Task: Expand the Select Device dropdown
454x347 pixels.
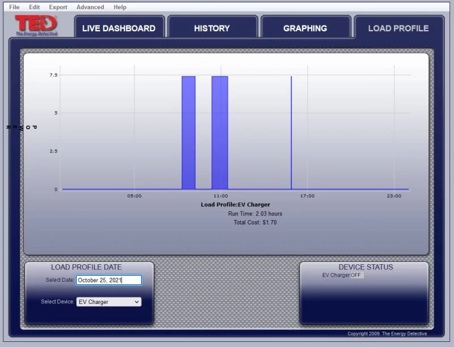Action: pos(108,302)
